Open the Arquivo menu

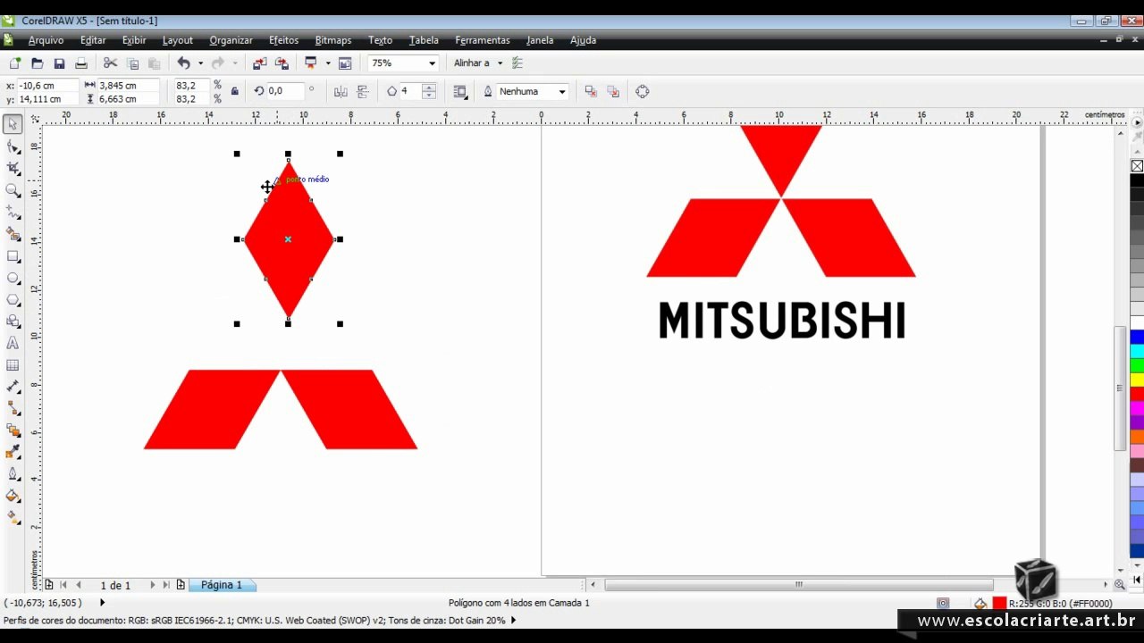tap(46, 40)
